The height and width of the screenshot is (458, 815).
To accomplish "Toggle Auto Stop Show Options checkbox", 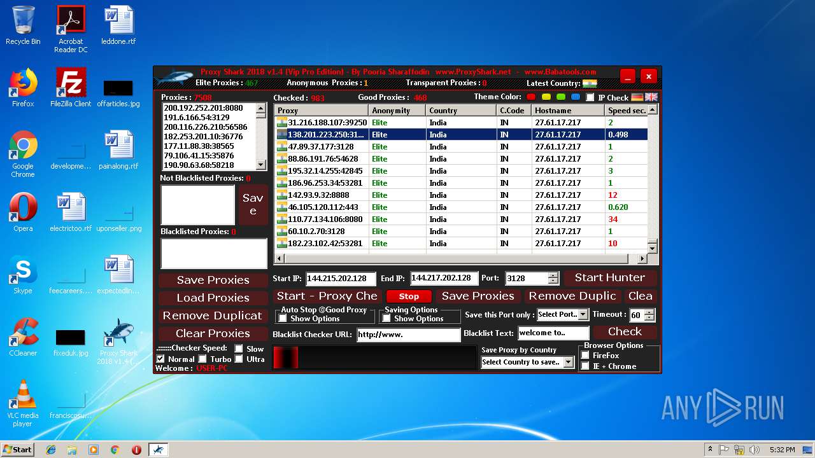I will click(283, 318).
